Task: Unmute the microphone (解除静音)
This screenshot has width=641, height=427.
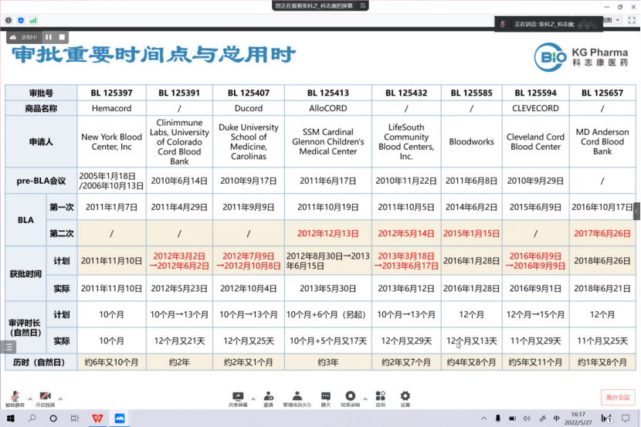Action: pyautogui.click(x=15, y=398)
